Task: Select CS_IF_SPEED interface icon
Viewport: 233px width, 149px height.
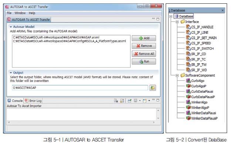Action: [x=188, y=43]
